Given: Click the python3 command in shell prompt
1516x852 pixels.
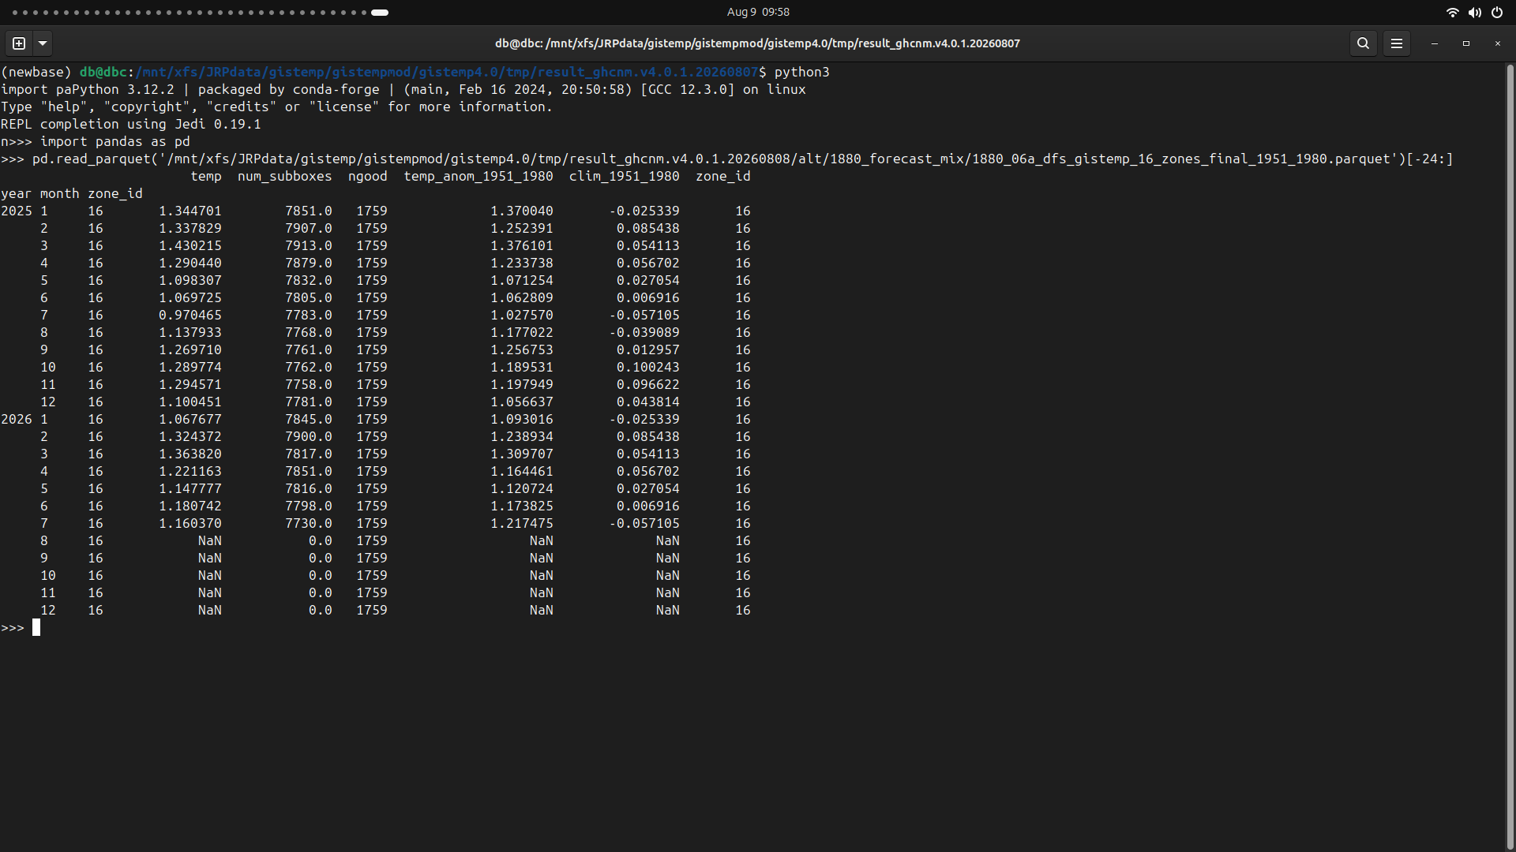Looking at the screenshot, I should (x=802, y=72).
